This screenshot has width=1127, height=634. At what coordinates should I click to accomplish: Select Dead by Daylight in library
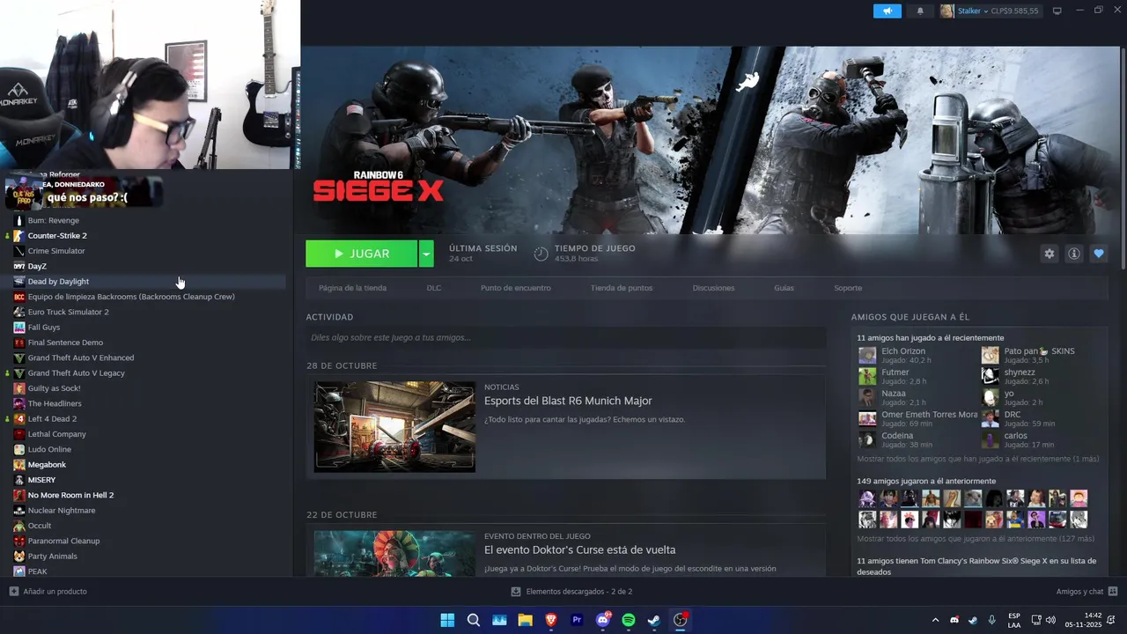(58, 282)
